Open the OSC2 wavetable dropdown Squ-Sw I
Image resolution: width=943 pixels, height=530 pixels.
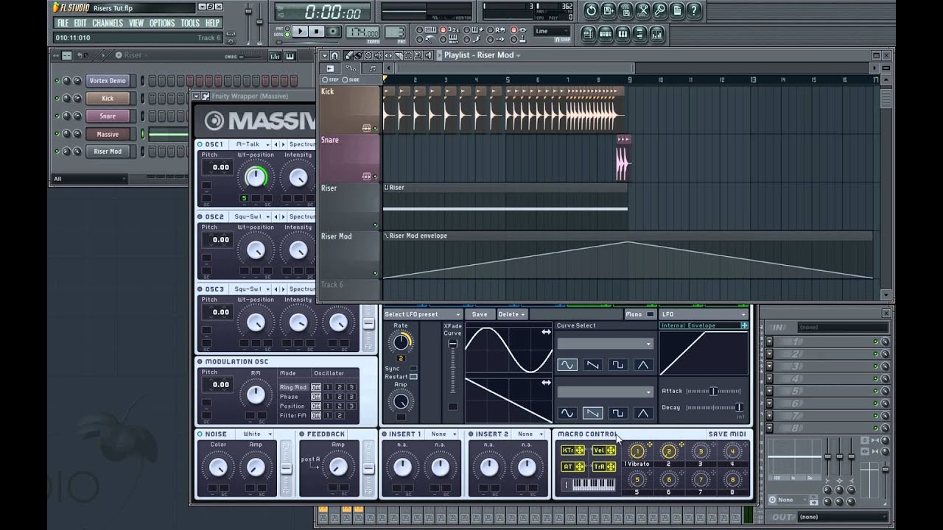[x=253, y=216]
